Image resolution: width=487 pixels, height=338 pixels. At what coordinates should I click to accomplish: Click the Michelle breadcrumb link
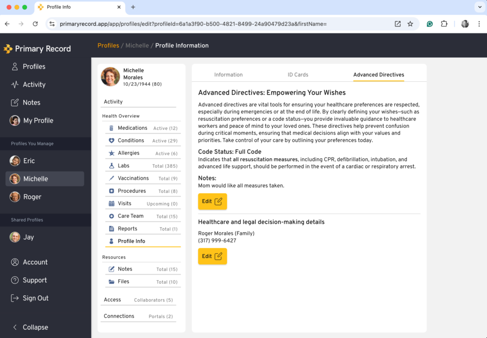(137, 46)
